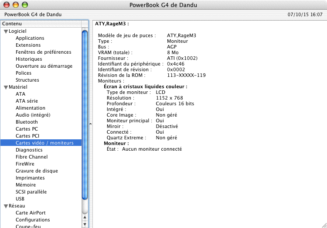Select ATA série entry
The image size is (327, 228).
coord(27,101)
